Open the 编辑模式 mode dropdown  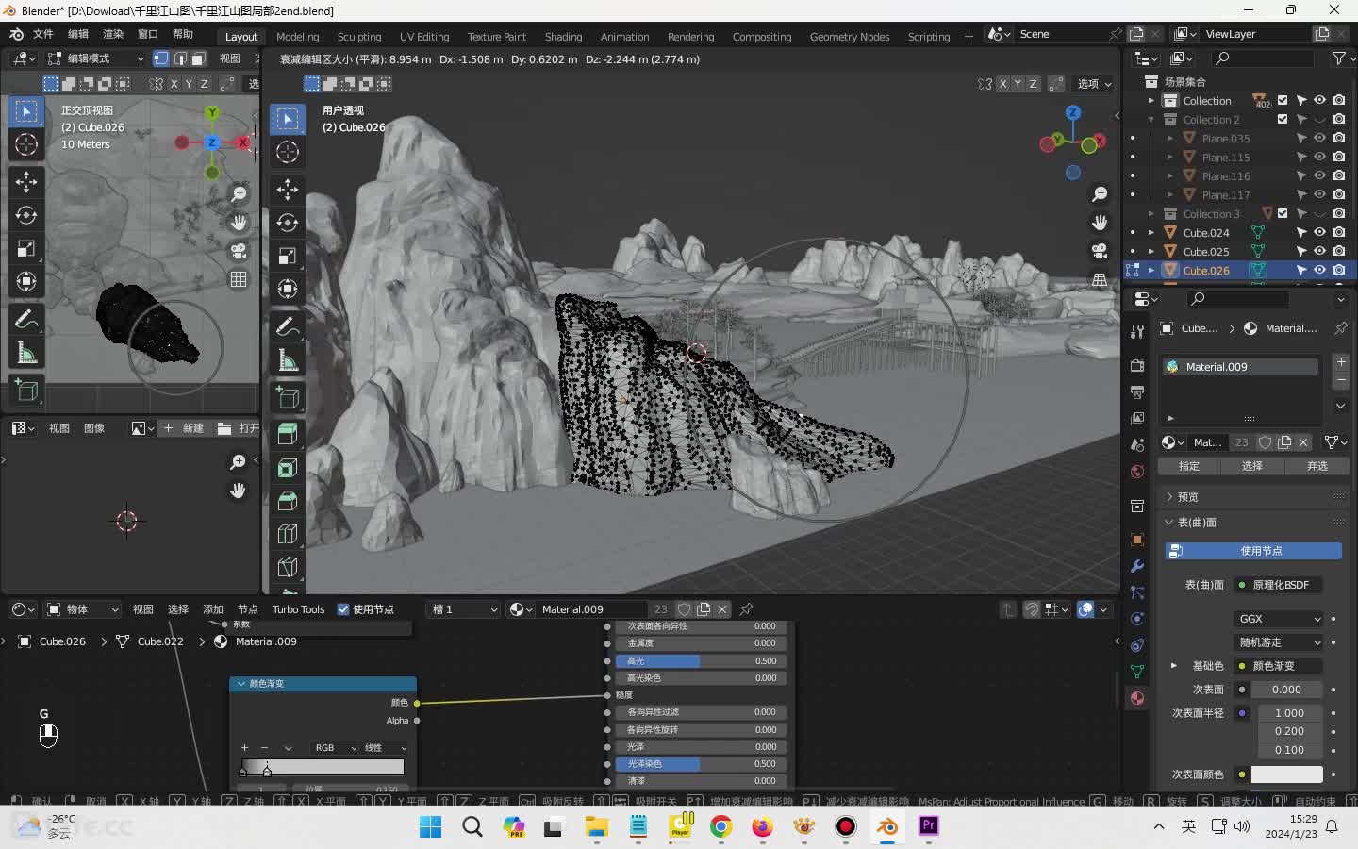tap(95, 58)
